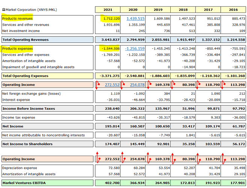Click 2017 Total Operating Expenses -1.218.362
The width and height of the screenshot is (247, 188).
coord(210,76)
